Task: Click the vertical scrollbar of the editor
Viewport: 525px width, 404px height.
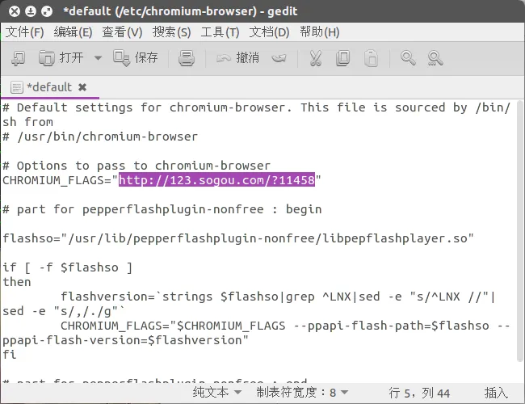Action: tap(519, 231)
